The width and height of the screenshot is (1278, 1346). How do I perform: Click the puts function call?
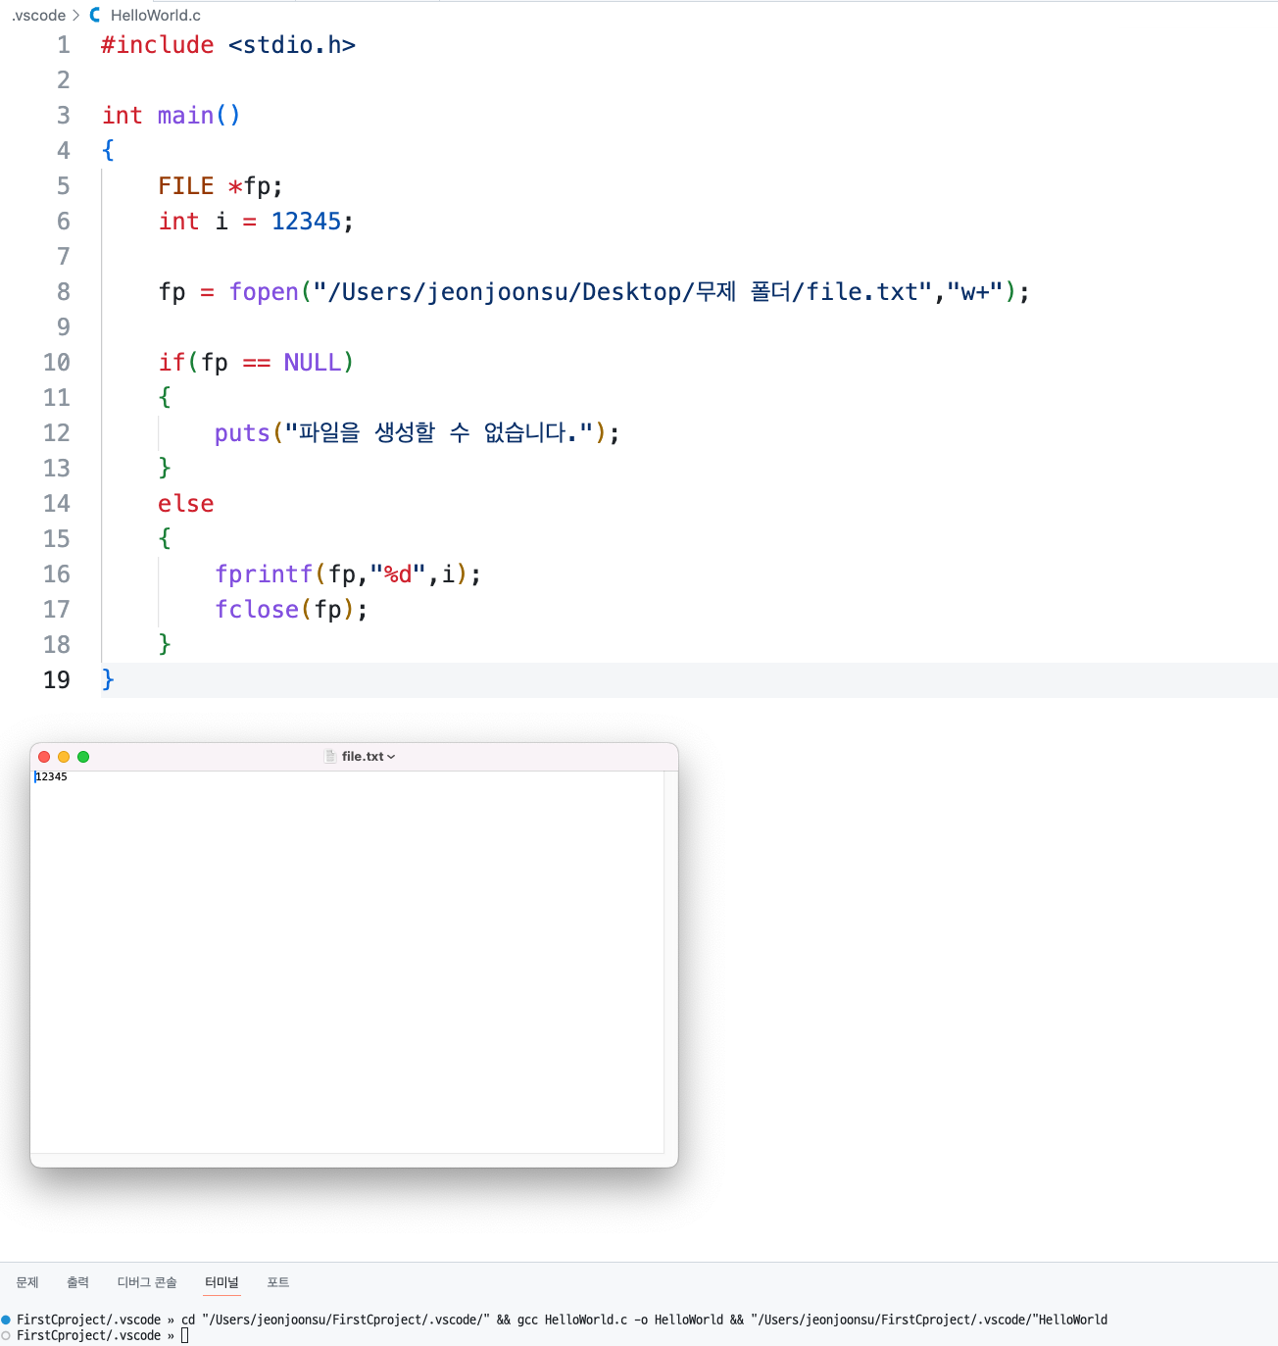(242, 433)
